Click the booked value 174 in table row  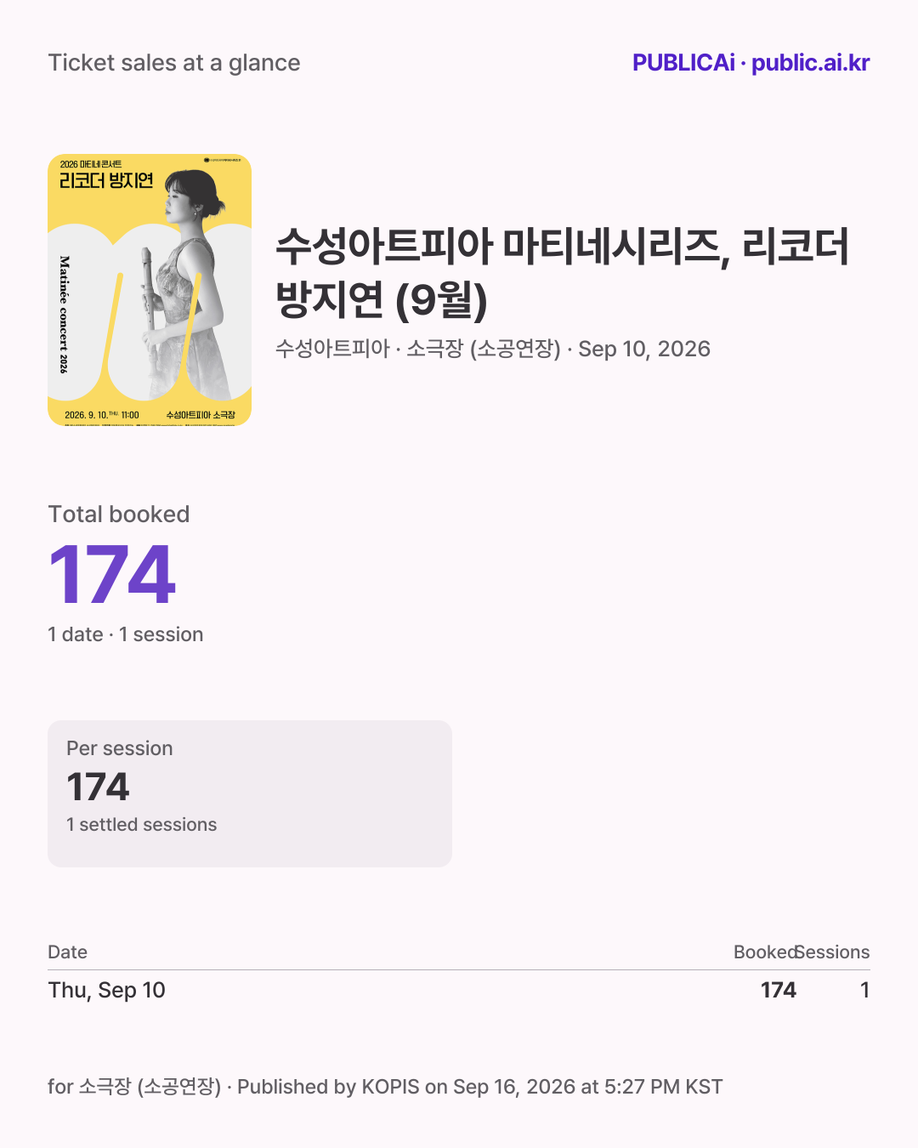tap(779, 990)
